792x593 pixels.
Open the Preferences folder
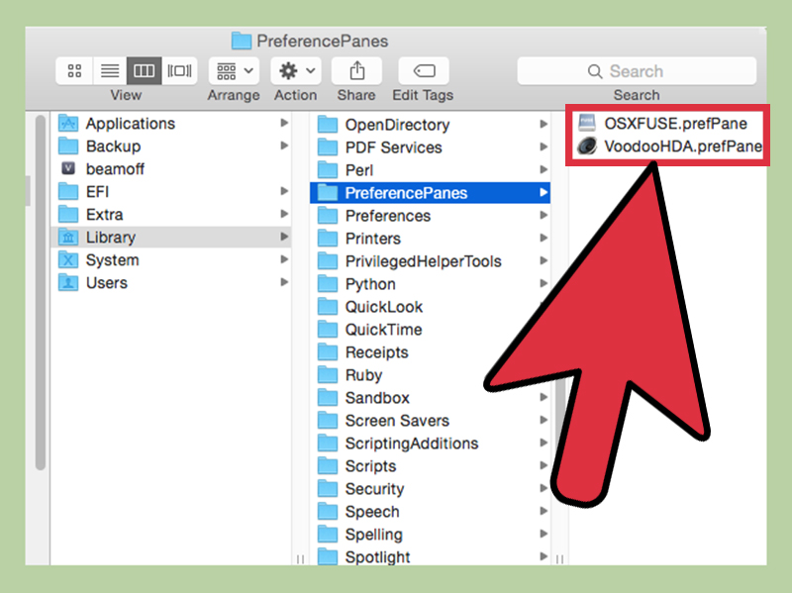coord(431,215)
